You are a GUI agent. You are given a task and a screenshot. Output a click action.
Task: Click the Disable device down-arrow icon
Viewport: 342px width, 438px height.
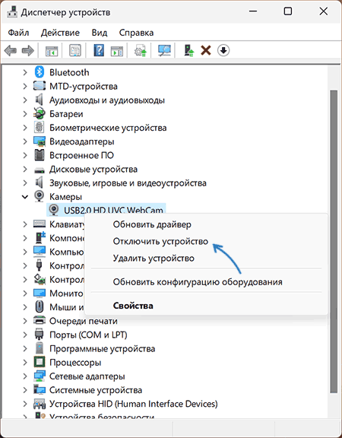223,51
